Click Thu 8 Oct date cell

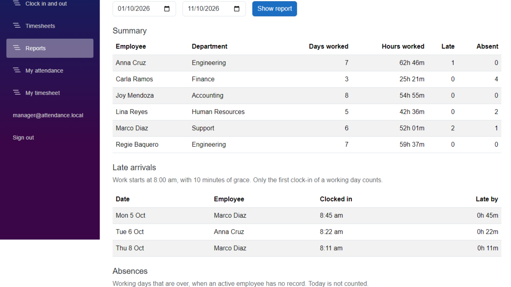pyautogui.click(x=130, y=248)
